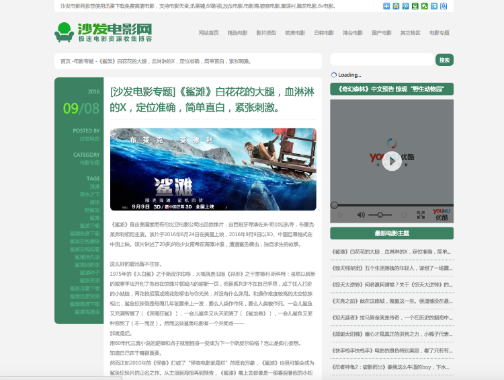The height and width of the screenshot is (380, 504).
Task: Share to QQ Zone via star icon
Action: point(396,6)
